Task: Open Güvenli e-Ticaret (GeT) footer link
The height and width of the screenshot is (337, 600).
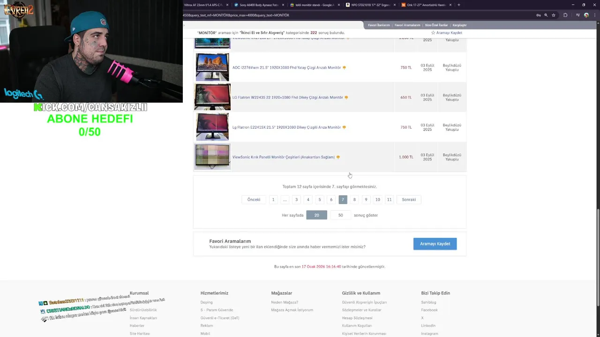Action: coord(220,318)
